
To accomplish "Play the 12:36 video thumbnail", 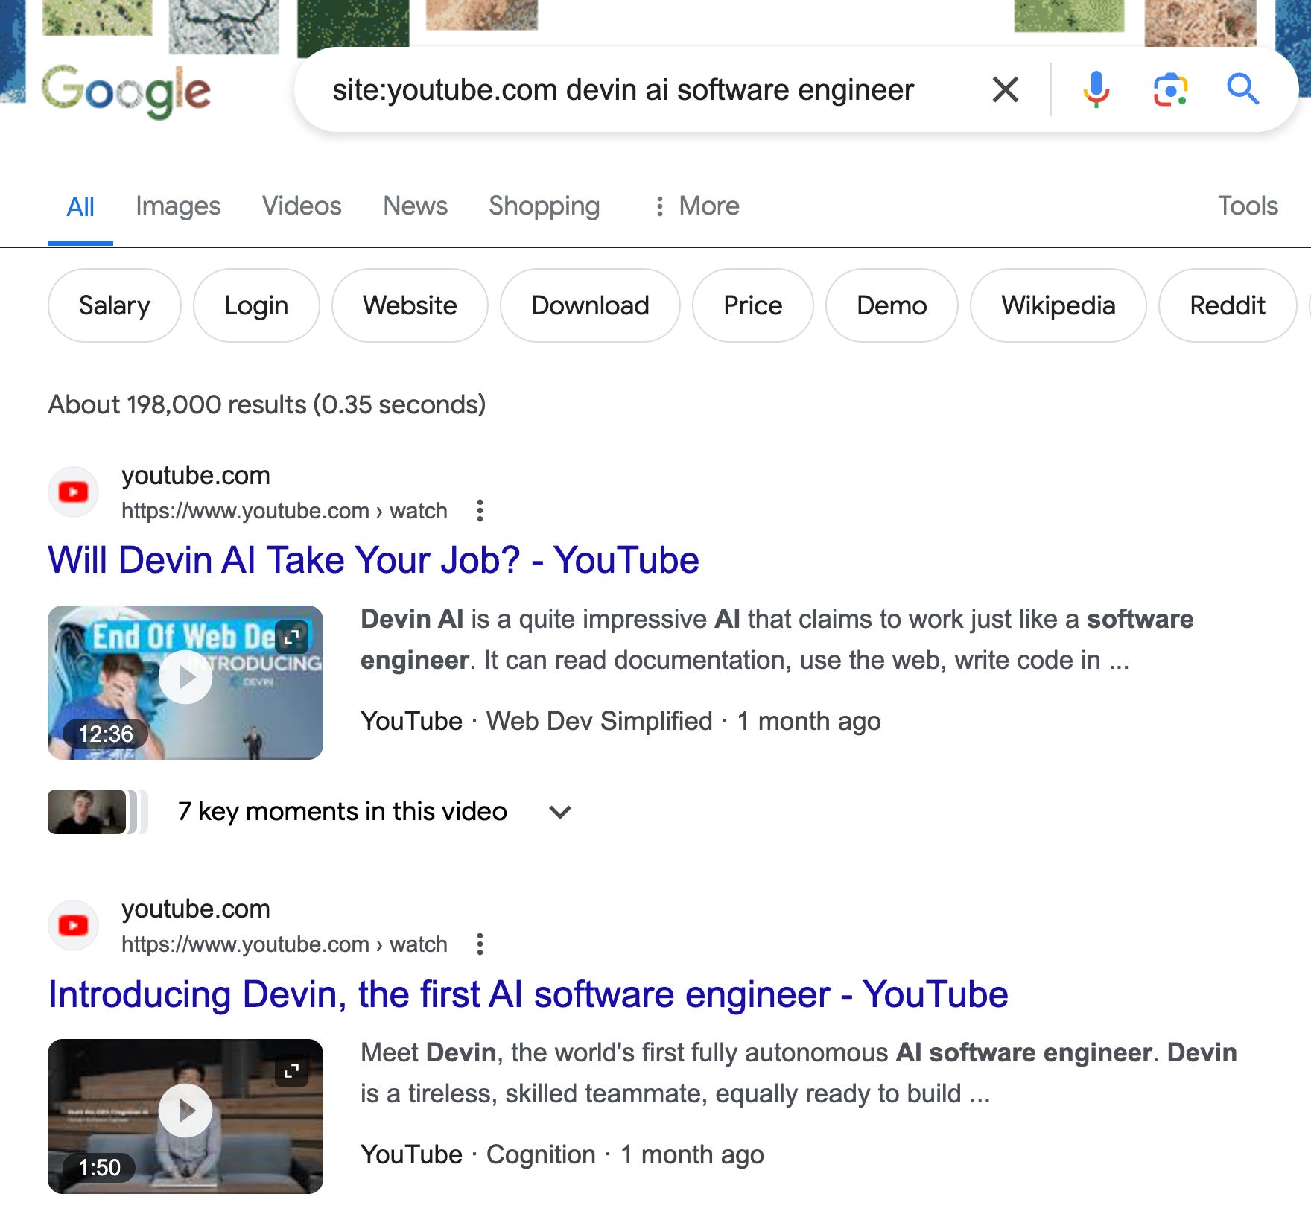I will coord(185,682).
